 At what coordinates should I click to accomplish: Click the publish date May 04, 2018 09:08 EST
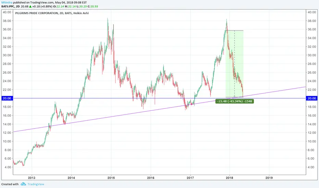(x=71, y=2)
